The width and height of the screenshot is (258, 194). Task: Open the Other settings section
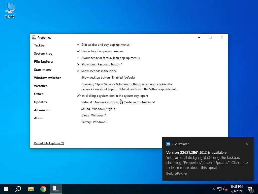39,94
